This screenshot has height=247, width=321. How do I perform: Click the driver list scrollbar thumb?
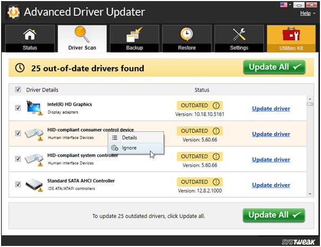coord(310,104)
